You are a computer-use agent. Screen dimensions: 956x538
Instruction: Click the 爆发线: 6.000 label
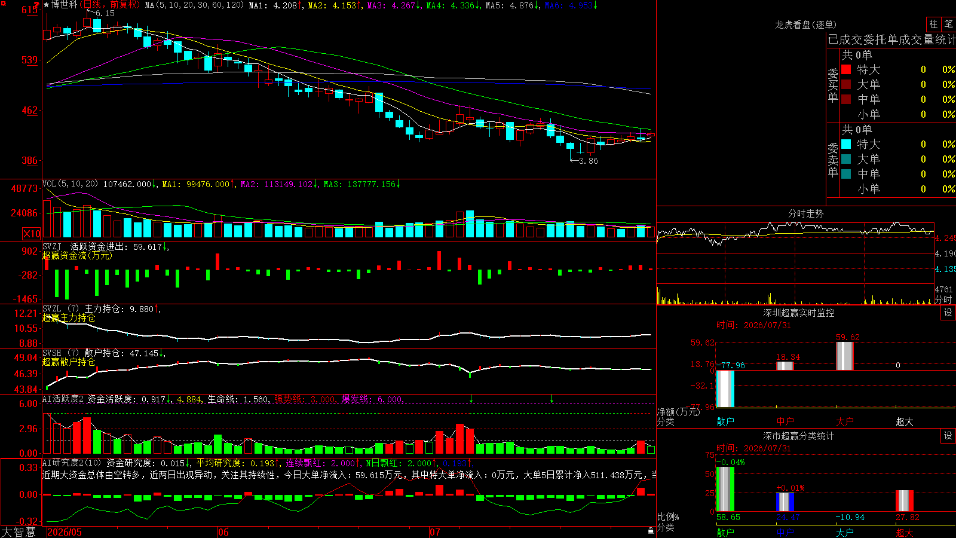(x=372, y=399)
